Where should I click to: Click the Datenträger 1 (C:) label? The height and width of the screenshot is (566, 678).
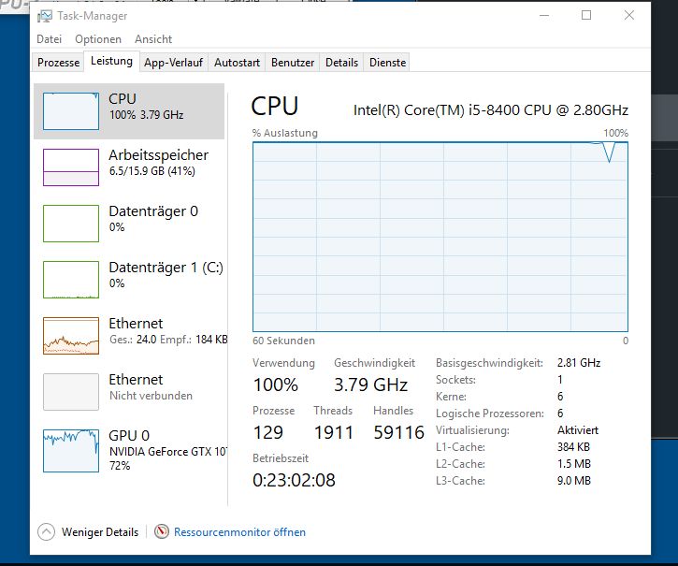point(166,268)
